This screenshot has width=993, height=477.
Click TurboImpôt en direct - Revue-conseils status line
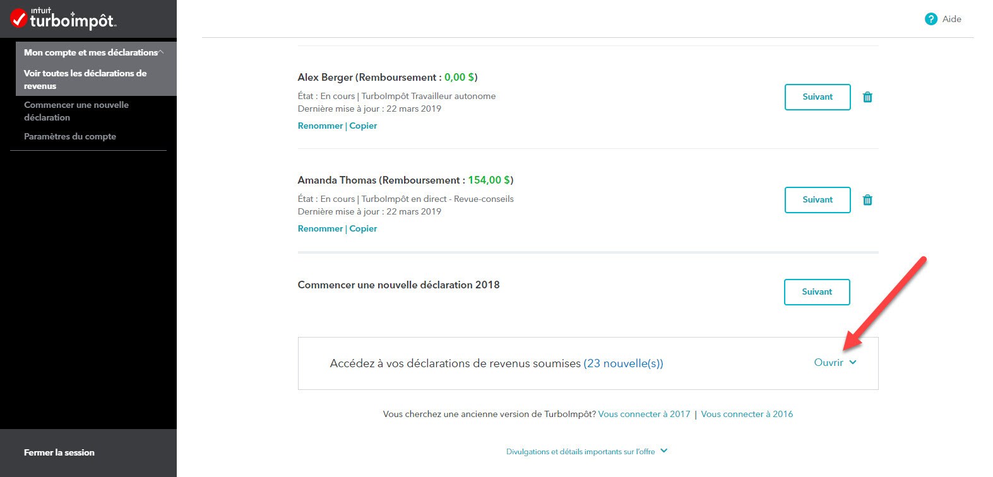click(437, 199)
